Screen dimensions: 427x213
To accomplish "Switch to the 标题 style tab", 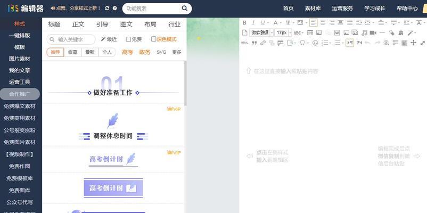I will (54, 24).
